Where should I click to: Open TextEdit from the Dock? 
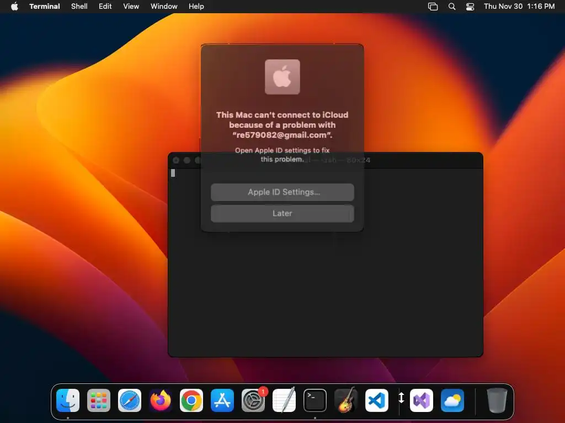coord(284,400)
